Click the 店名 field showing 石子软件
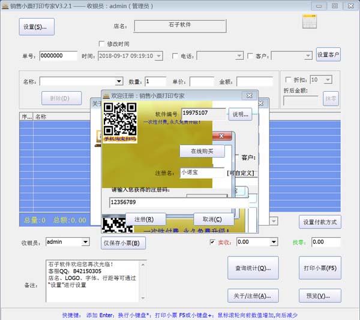 click(180, 26)
